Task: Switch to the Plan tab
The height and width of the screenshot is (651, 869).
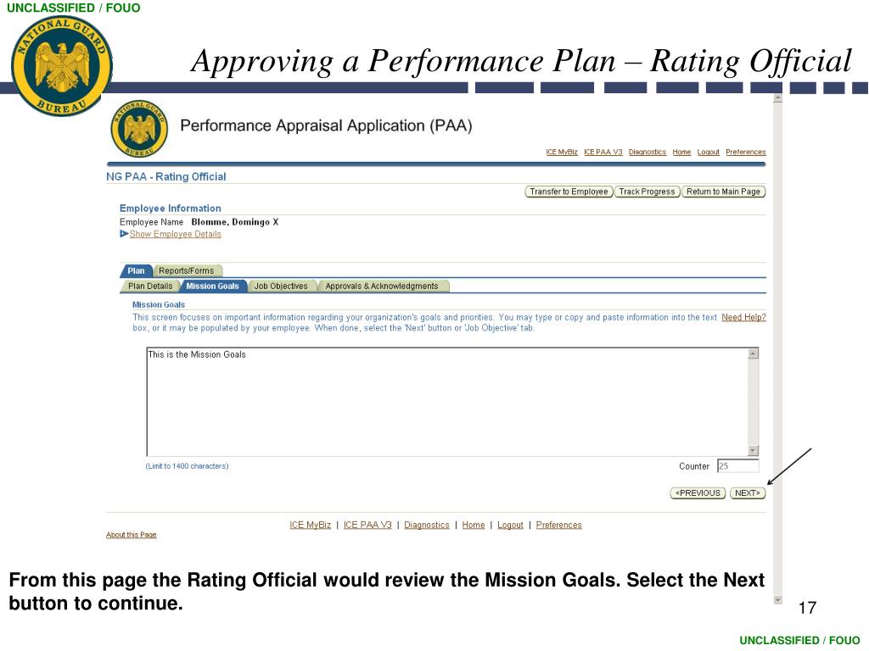Action: point(136,270)
